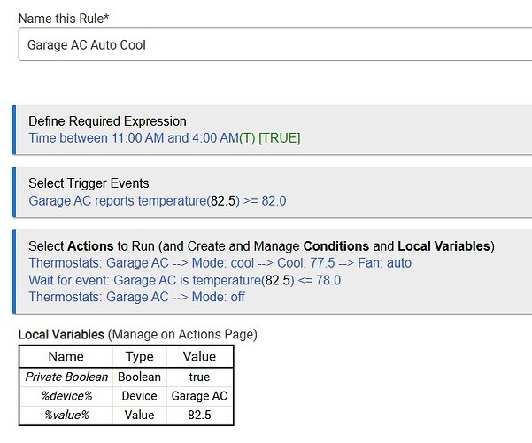Select the 'Private Boolean' variable name cell

pos(66,377)
